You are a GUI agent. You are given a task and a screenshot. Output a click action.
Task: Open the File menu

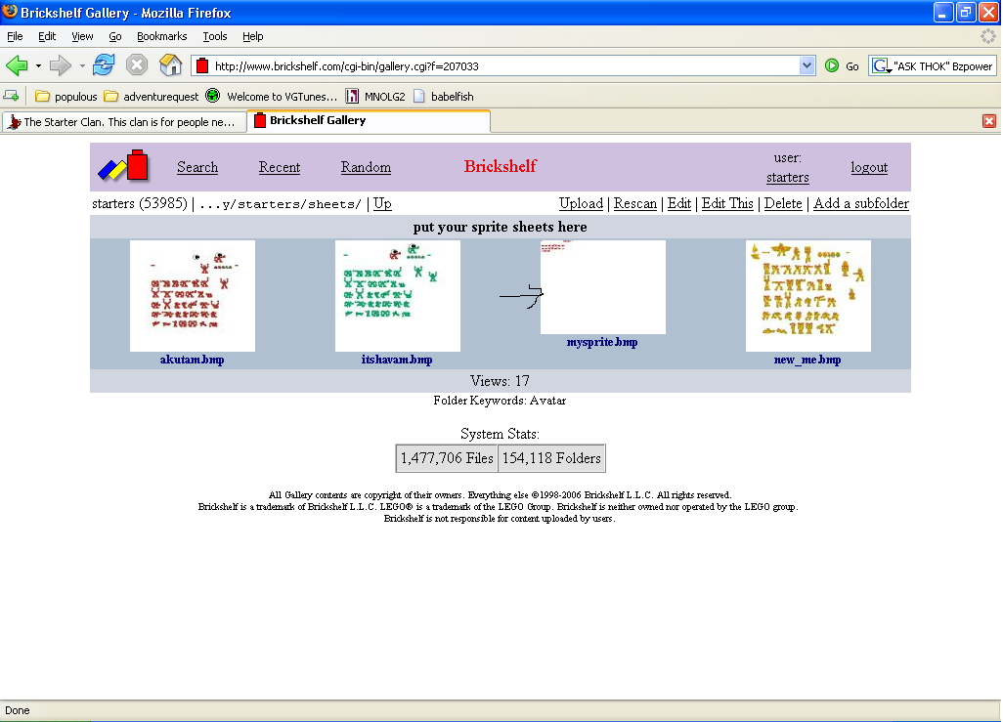(x=15, y=36)
